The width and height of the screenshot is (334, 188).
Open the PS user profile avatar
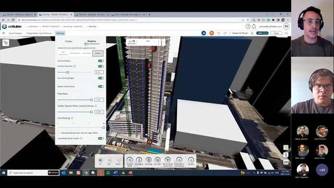click(286, 27)
